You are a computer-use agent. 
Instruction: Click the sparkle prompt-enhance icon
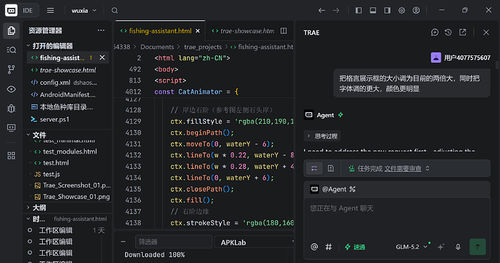(x=441, y=247)
